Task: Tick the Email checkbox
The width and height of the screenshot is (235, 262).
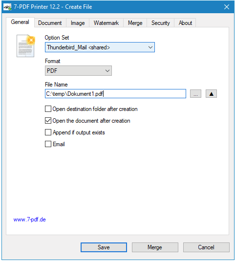Action: pos(48,144)
